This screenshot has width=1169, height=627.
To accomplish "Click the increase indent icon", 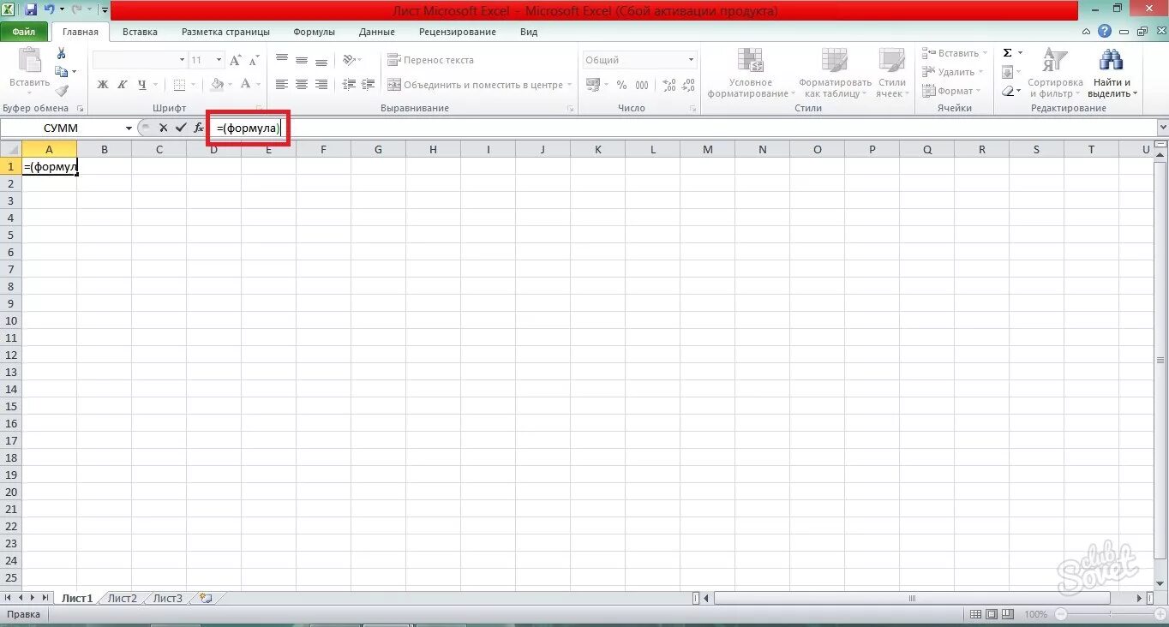I will tap(369, 85).
